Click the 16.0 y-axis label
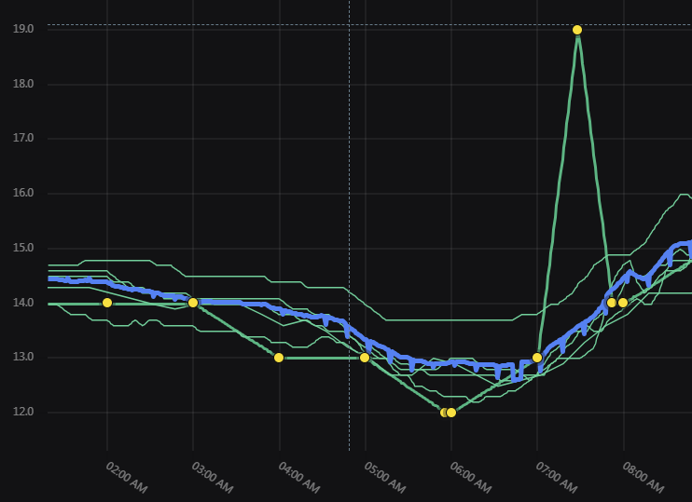 [x=23, y=193]
